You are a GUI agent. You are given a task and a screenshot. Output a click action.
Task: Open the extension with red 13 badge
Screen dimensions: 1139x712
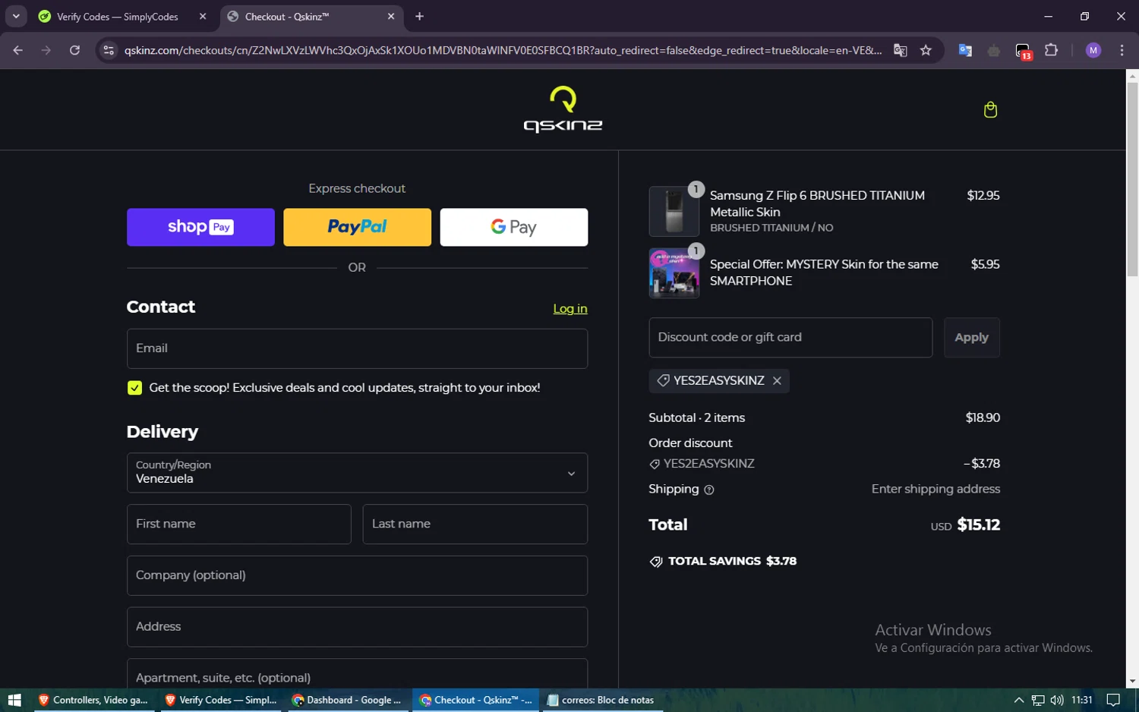(x=1023, y=51)
